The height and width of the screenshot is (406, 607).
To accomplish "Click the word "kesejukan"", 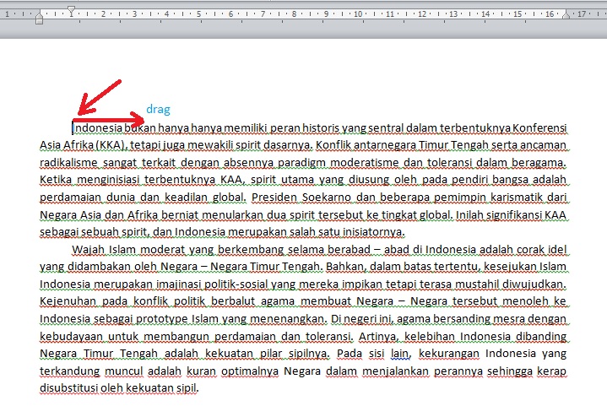I will pyautogui.click(x=508, y=267).
